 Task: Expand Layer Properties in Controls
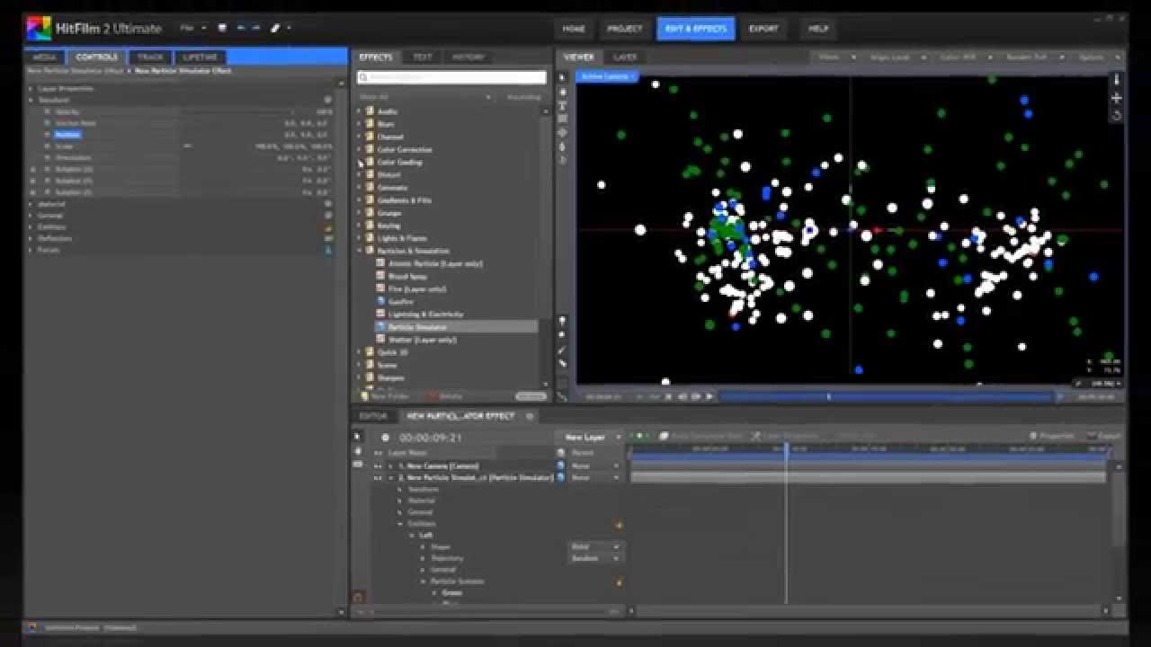pyautogui.click(x=31, y=88)
